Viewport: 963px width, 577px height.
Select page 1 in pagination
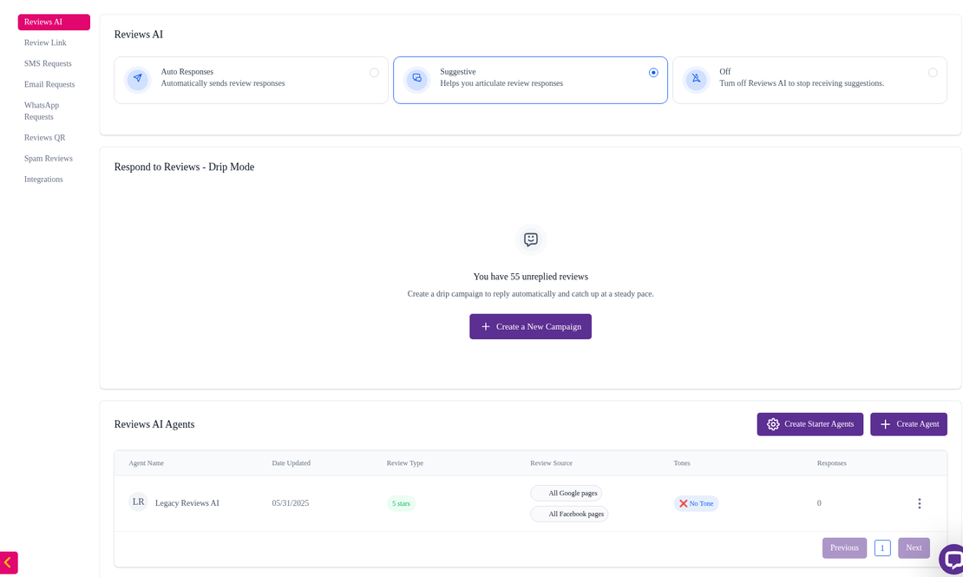(882, 548)
